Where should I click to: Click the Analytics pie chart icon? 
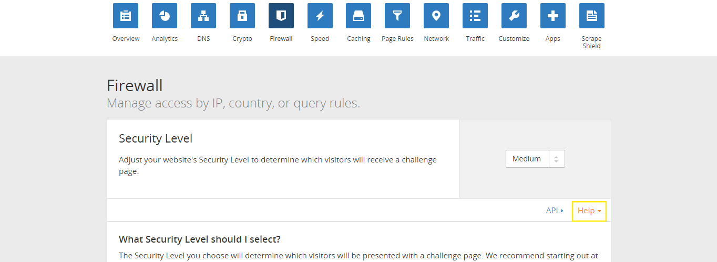(165, 16)
